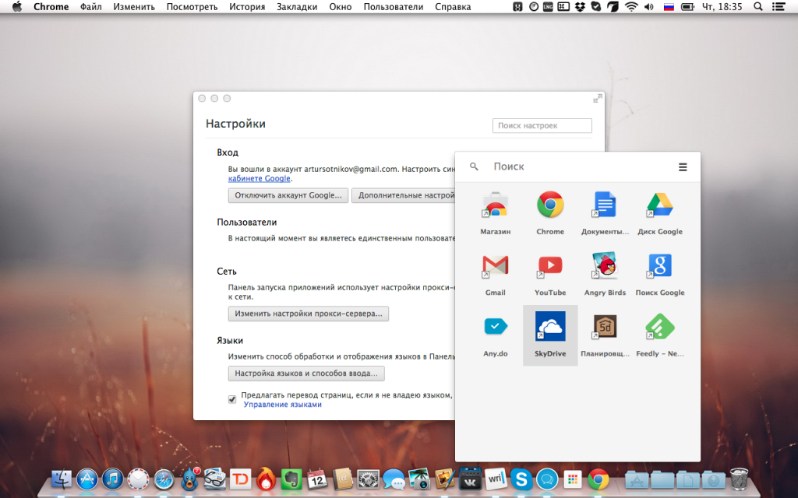Image resolution: width=798 pixels, height=498 pixels.
Task: Open Настройка языков и способов ввода button
Action: [306, 373]
